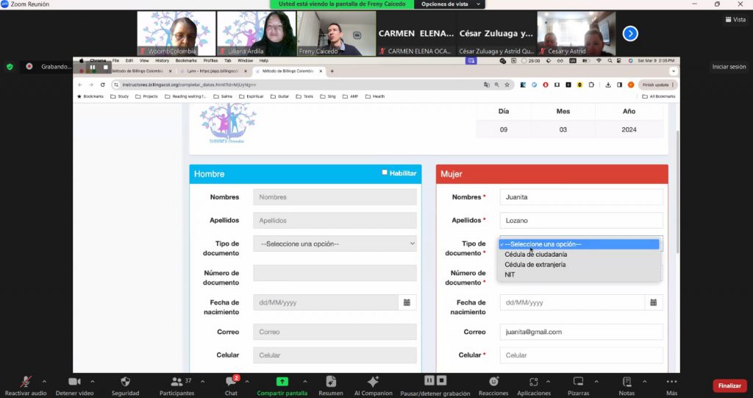Screen dimensions: 753x398
Task: Select Freny Caicedo video thumbnail
Action: [x=336, y=34]
